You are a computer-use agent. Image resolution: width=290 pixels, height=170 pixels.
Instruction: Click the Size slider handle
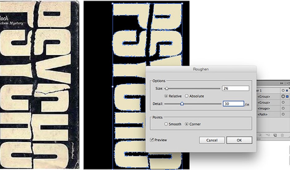pyautogui.click(x=167, y=88)
